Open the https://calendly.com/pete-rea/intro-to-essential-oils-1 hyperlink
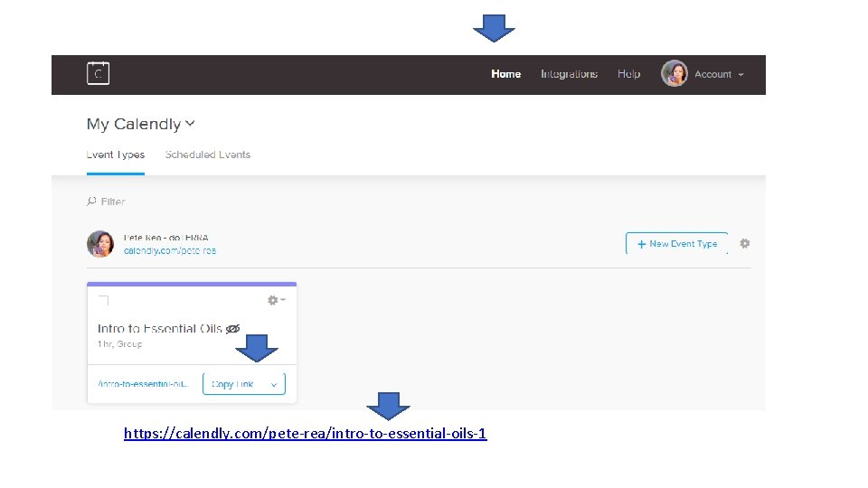 [305, 433]
